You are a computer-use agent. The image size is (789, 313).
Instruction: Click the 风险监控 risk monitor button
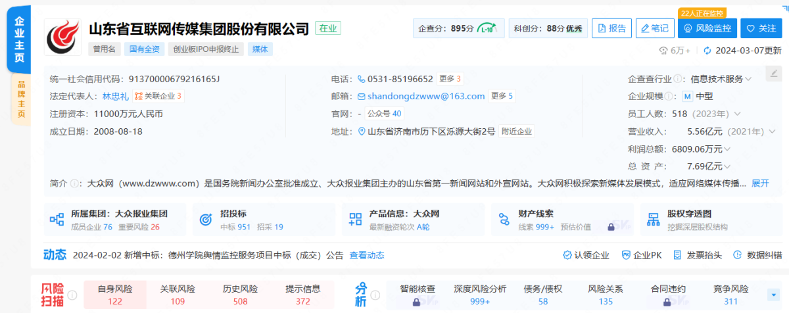[x=707, y=28]
